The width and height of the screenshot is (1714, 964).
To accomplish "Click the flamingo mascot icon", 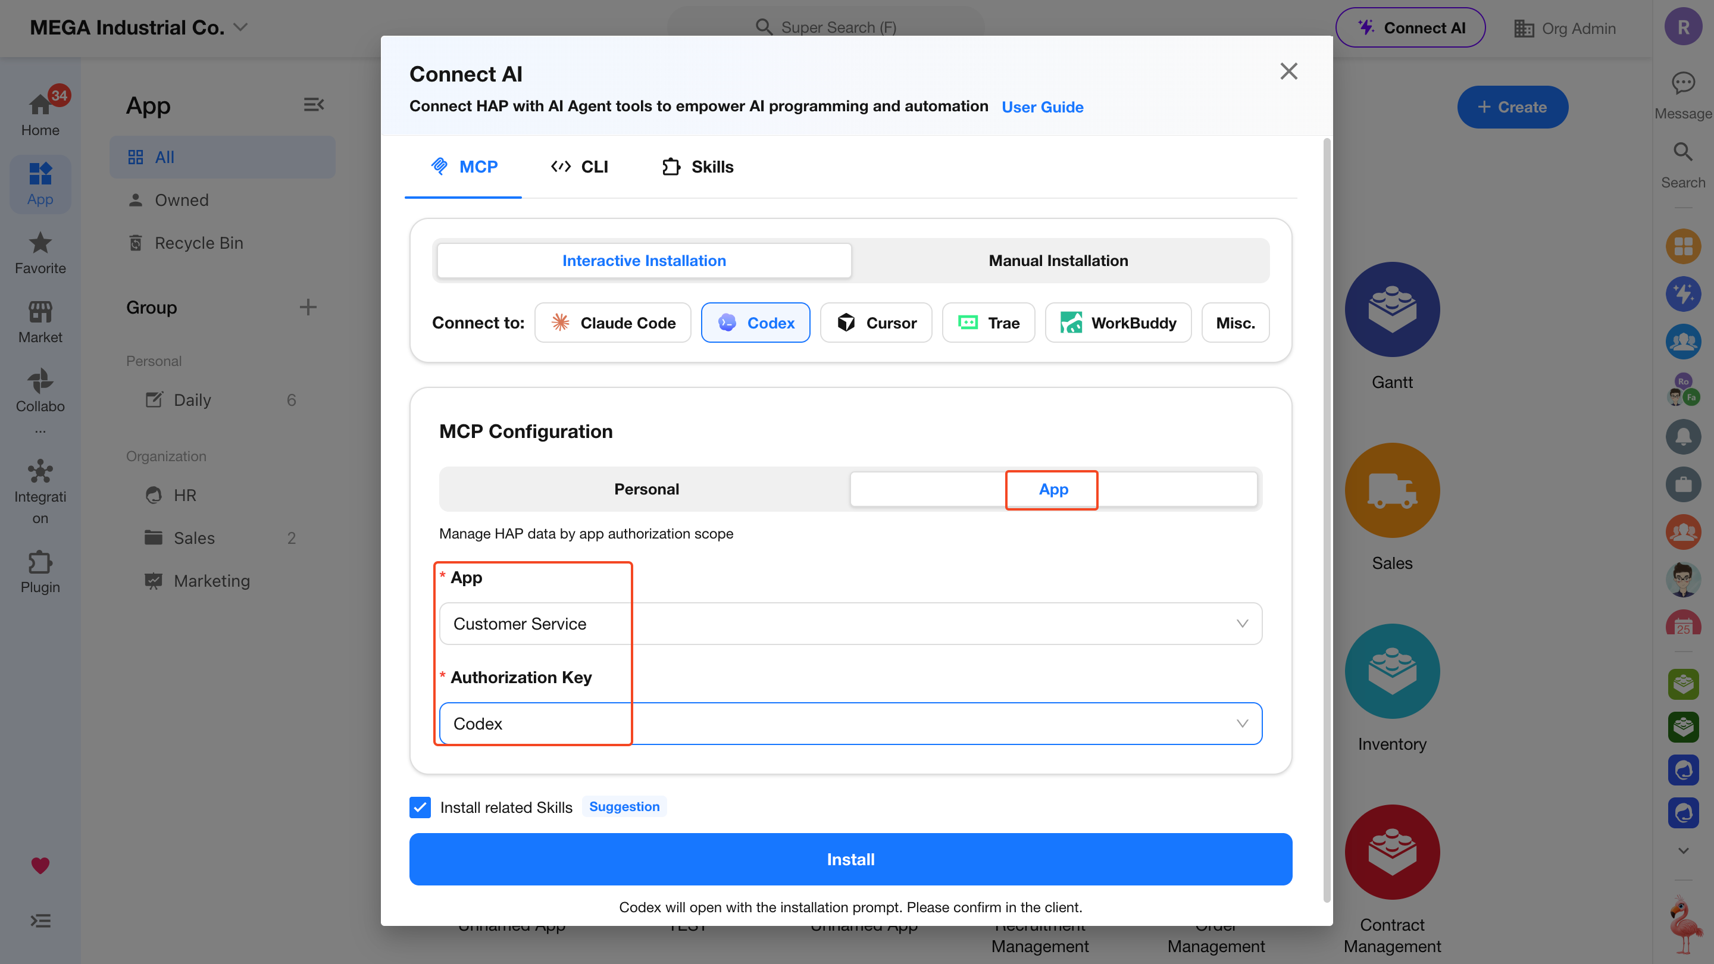I will (x=1684, y=925).
